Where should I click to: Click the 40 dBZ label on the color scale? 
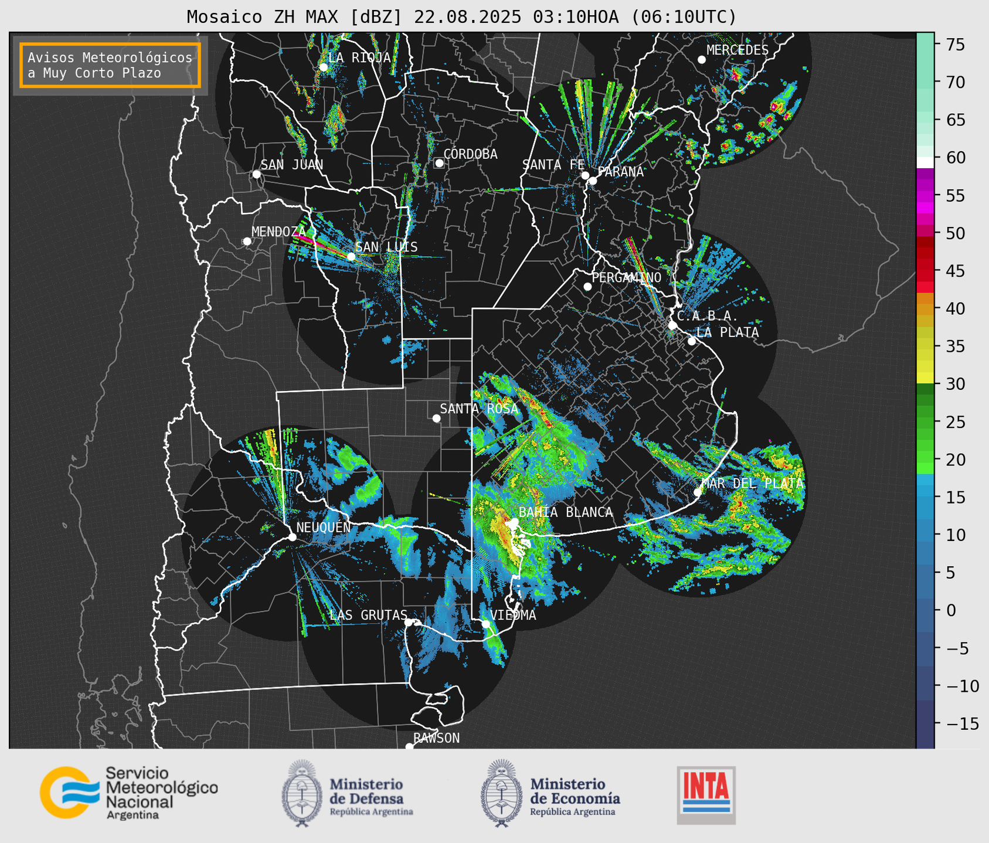coord(955,308)
